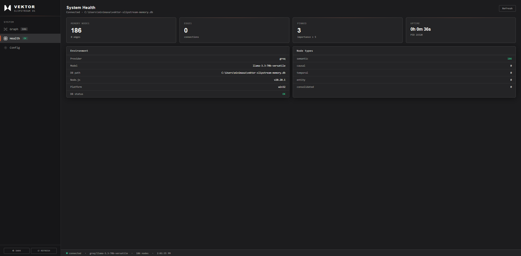Image resolution: width=521 pixels, height=256 pixels.
Task: Click the 186 badge beside Graph
Action: pos(24,29)
